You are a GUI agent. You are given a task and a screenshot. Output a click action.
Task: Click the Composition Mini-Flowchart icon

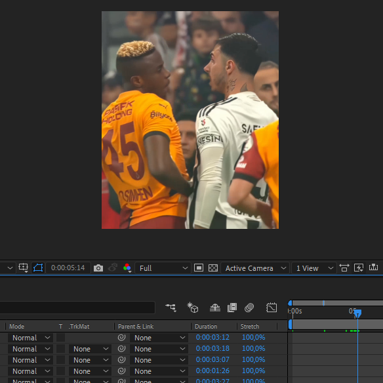[171, 308]
